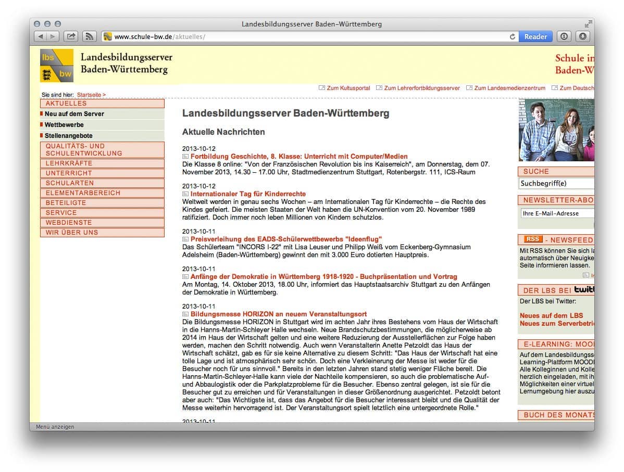Image resolution: width=624 pixels, height=472 pixels.
Task: Open Wettbewerbe in the sidebar menu
Action: (64, 125)
